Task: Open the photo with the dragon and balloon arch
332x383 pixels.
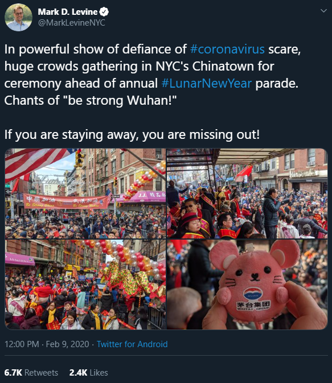Action: [85, 285]
